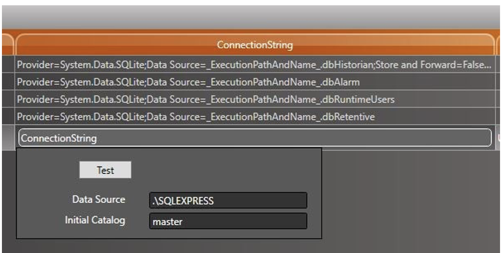Image resolution: width=501 pixels, height=253 pixels.
Task: Click the Initial Catalog label
Action: tap(95, 220)
